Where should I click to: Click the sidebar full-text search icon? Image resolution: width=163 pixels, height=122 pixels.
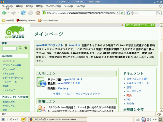coord(26,48)
